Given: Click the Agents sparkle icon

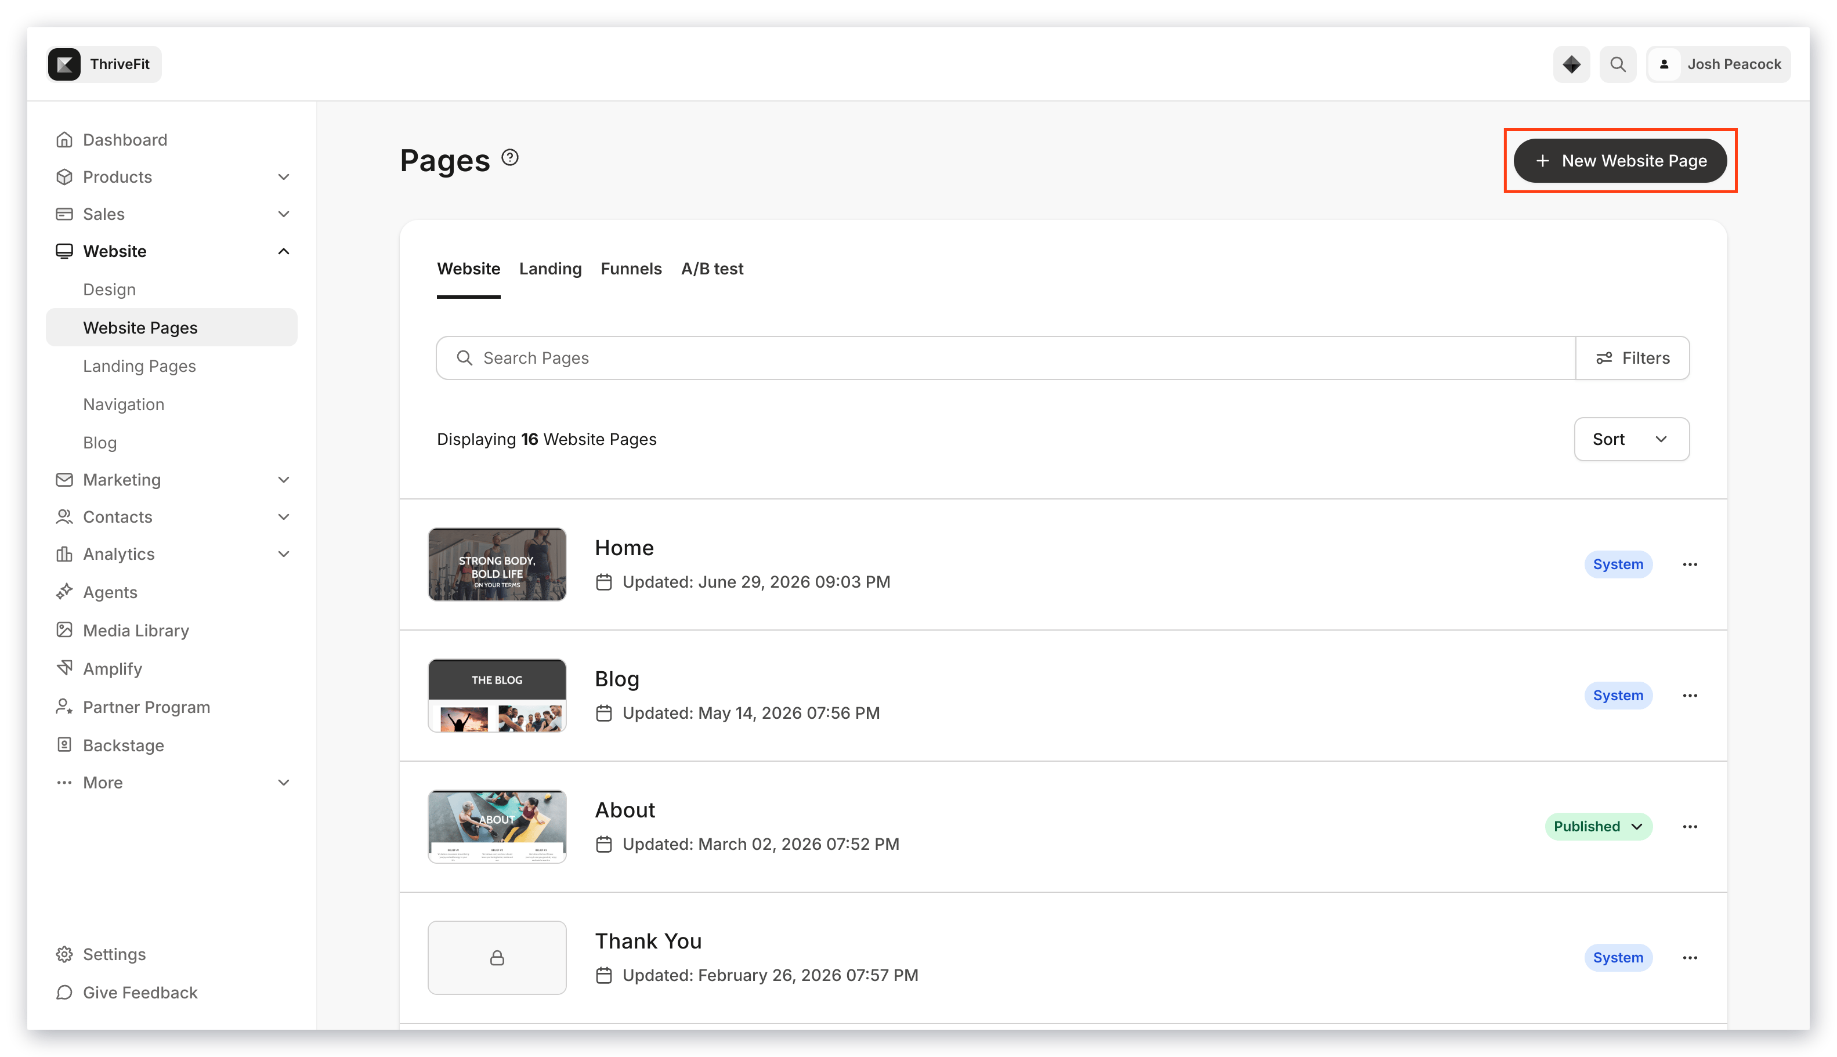Looking at the screenshot, I should [64, 592].
